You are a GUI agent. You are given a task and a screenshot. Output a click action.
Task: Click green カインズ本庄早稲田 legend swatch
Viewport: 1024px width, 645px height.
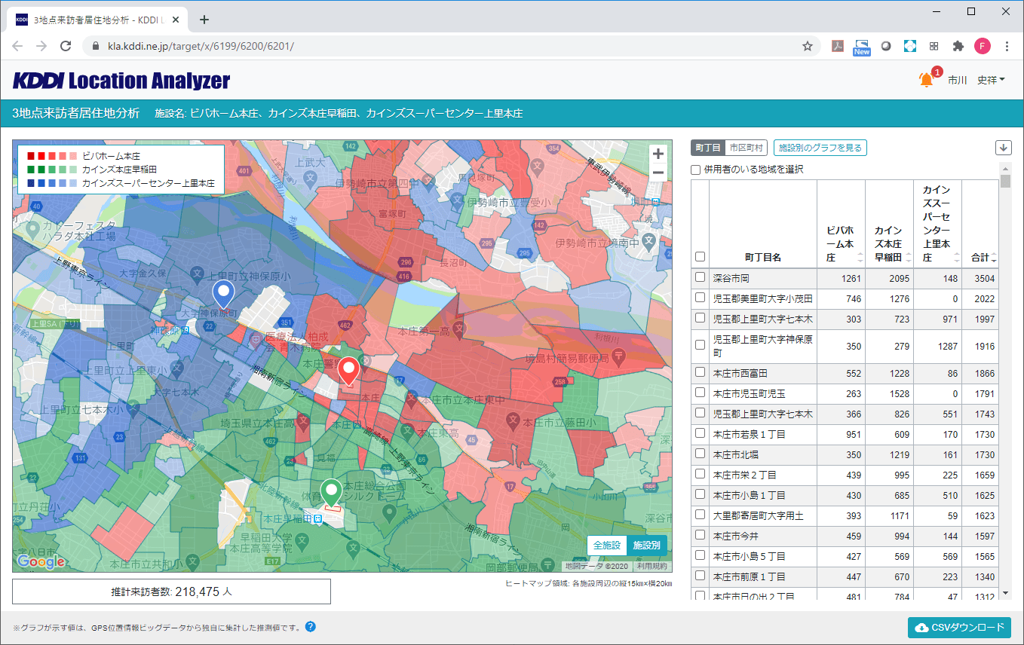[51, 170]
